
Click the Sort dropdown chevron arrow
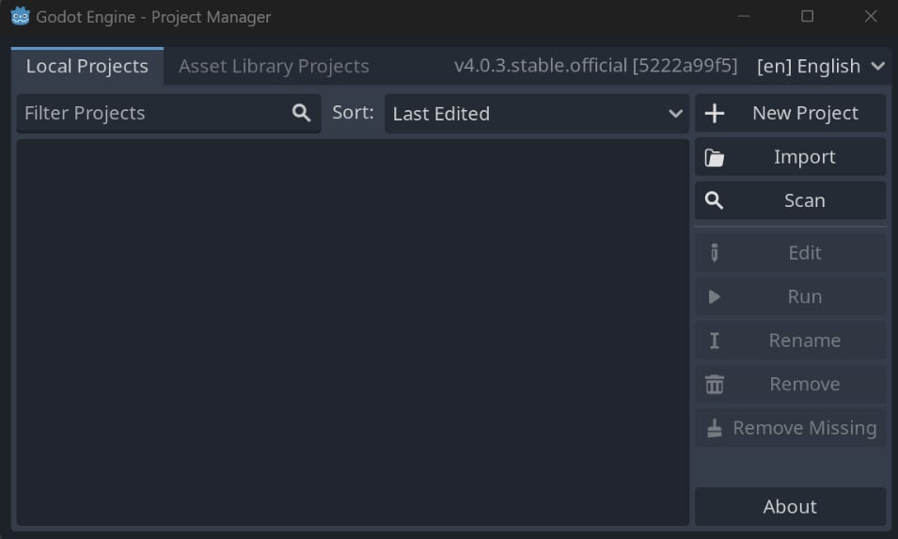click(x=676, y=114)
